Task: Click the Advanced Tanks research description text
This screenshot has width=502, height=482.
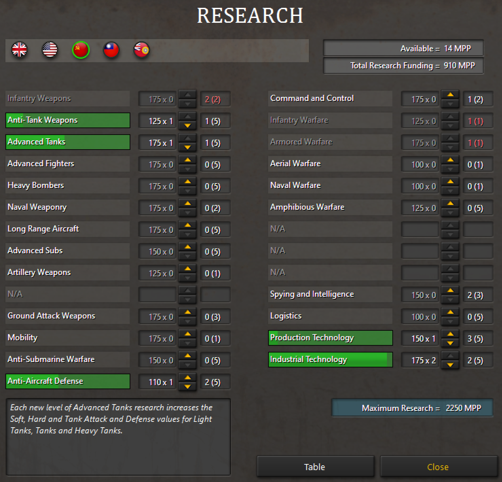Action: click(x=111, y=419)
